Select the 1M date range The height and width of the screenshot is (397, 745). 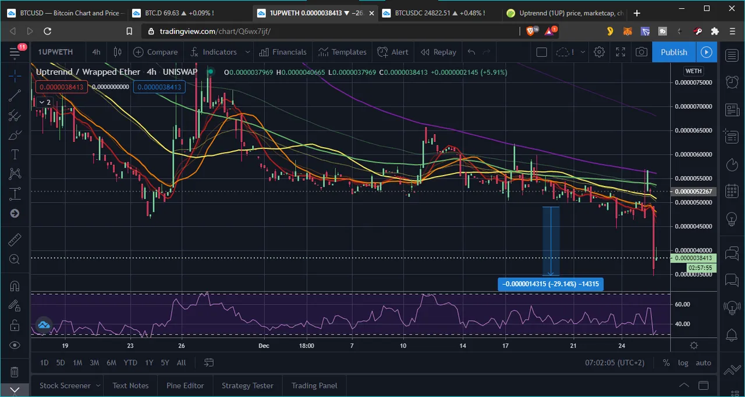click(x=77, y=363)
